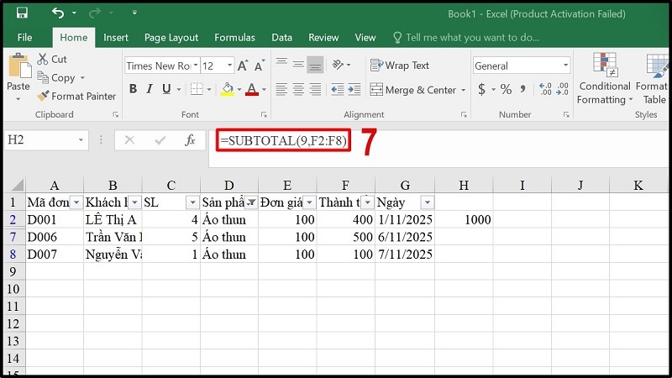Click the Bottom Align icon
672x378 pixels.
pyautogui.click(x=315, y=66)
